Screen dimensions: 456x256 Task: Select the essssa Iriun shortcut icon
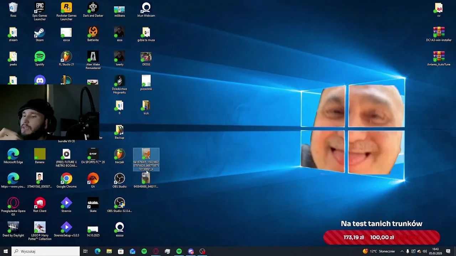click(119, 230)
